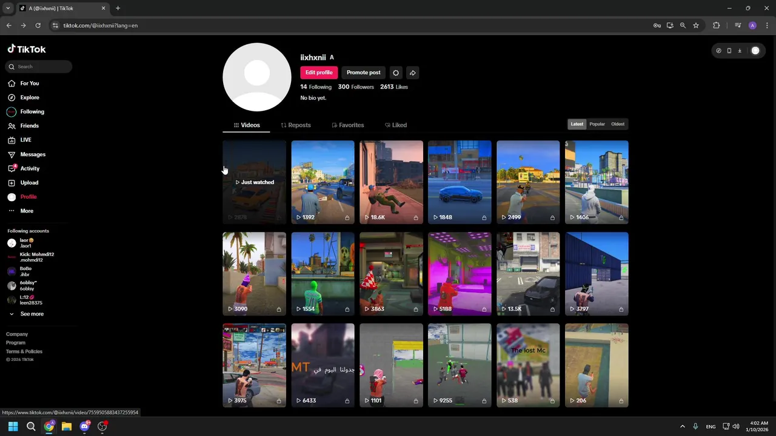This screenshot has width=776, height=436.
Task: Open The lost Mc video, 538 views
Action: point(528,365)
